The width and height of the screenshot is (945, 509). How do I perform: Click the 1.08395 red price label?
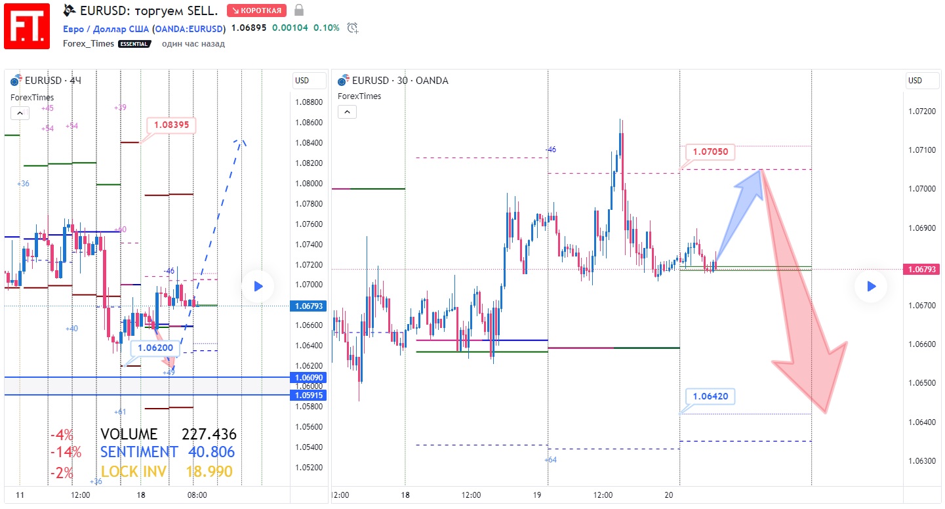pos(172,125)
